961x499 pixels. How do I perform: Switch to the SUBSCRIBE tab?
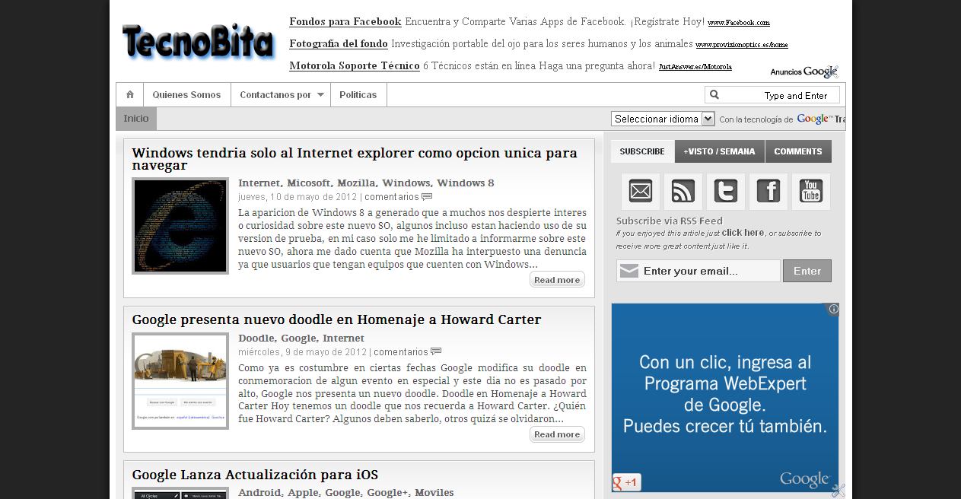tap(642, 151)
